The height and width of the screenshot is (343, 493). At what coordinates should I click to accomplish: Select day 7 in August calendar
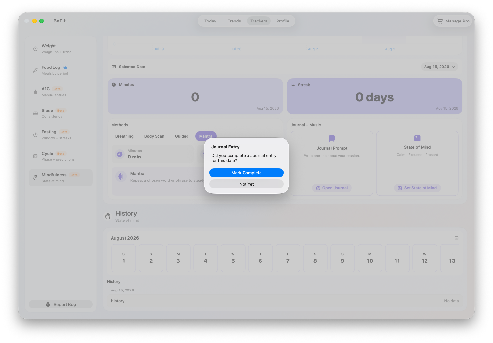[x=288, y=258]
